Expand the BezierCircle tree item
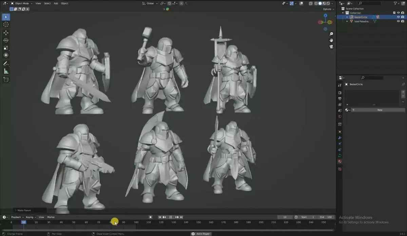The image size is (407, 236). coord(347,17)
